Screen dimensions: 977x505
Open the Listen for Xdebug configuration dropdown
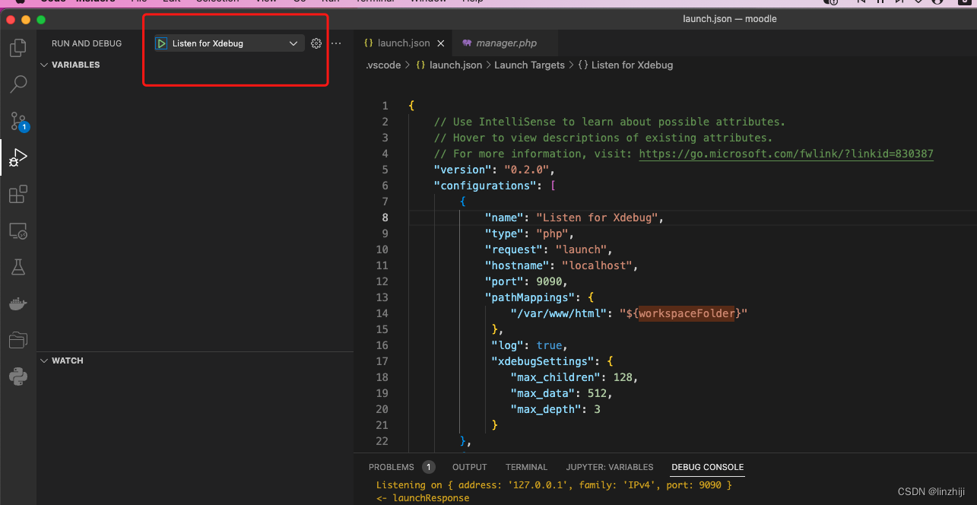pyautogui.click(x=293, y=43)
